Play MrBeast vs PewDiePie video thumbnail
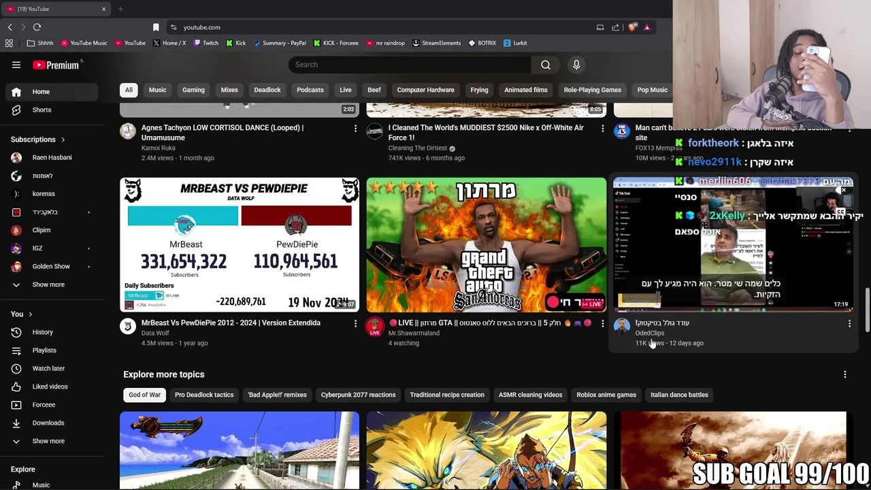This screenshot has width=871, height=490. coord(240,244)
